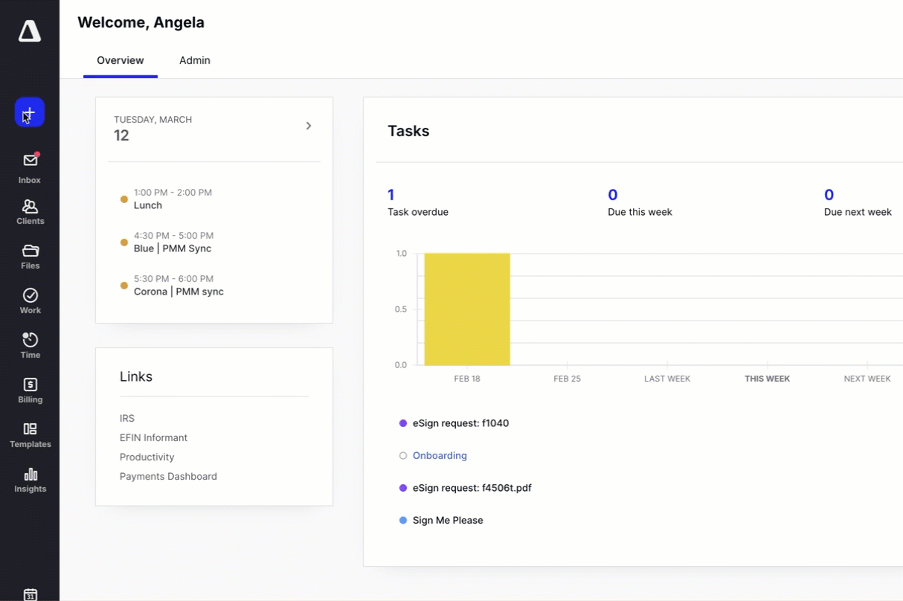
Task: Expand calendar with the chevron arrow
Action: pos(309,126)
